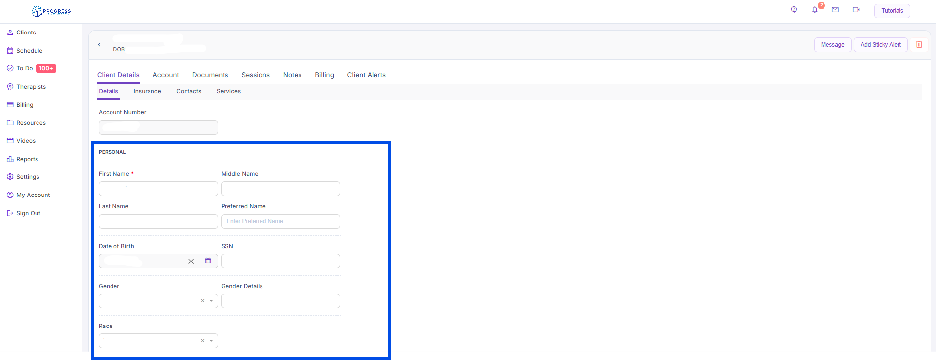
Task: Click the red delete trash icon
Action: [x=919, y=45]
